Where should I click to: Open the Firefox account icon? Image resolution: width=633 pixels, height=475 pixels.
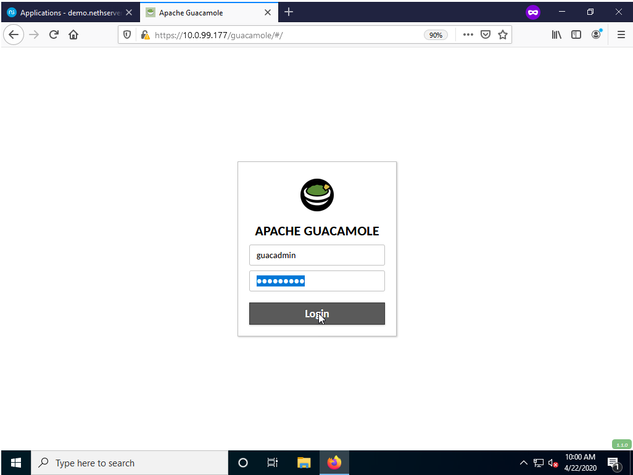point(596,35)
